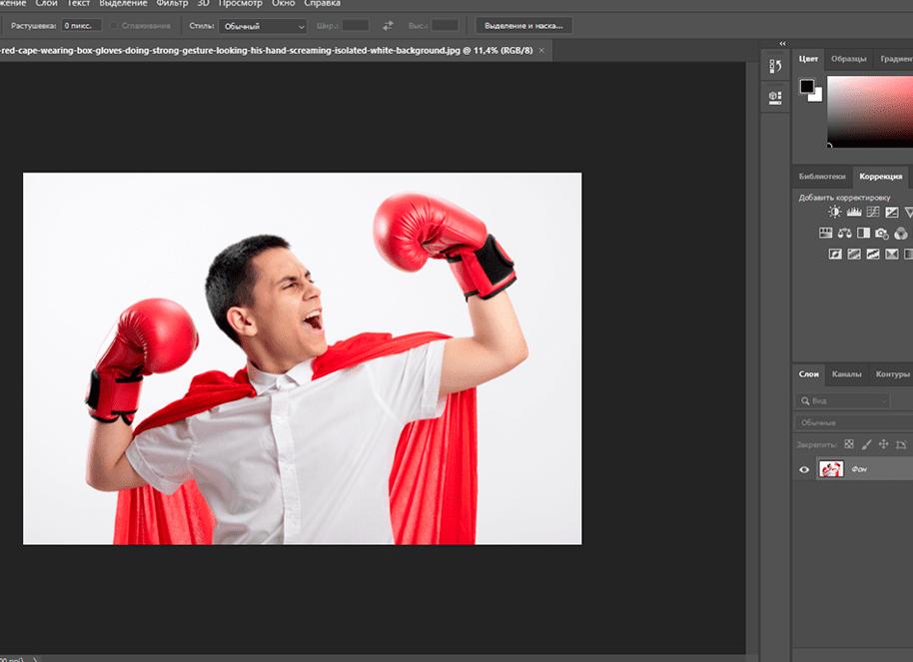The width and height of the screenshot is (913, 662).
Task: Add a Hue/Saturation adjustment
Action: [x=825, y=233]
